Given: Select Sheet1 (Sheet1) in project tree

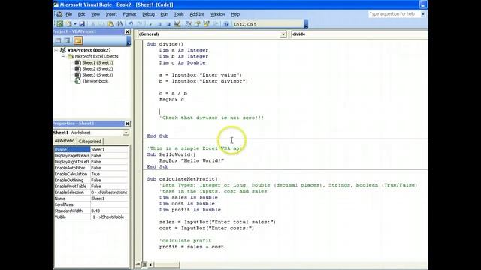Looking at the screenshot, I should click(x=98, y=62).
